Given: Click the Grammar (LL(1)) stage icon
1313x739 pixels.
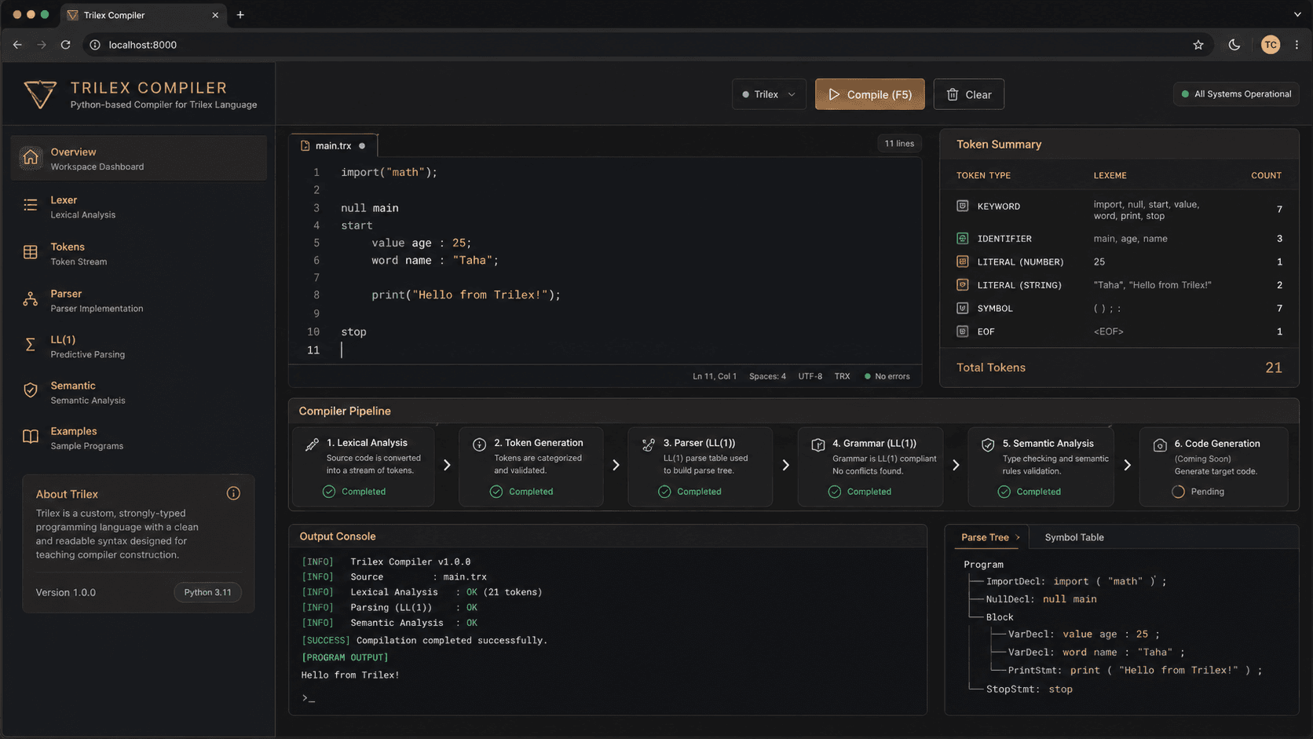Looking at the screenshot, I should click(x=818, y=444).
